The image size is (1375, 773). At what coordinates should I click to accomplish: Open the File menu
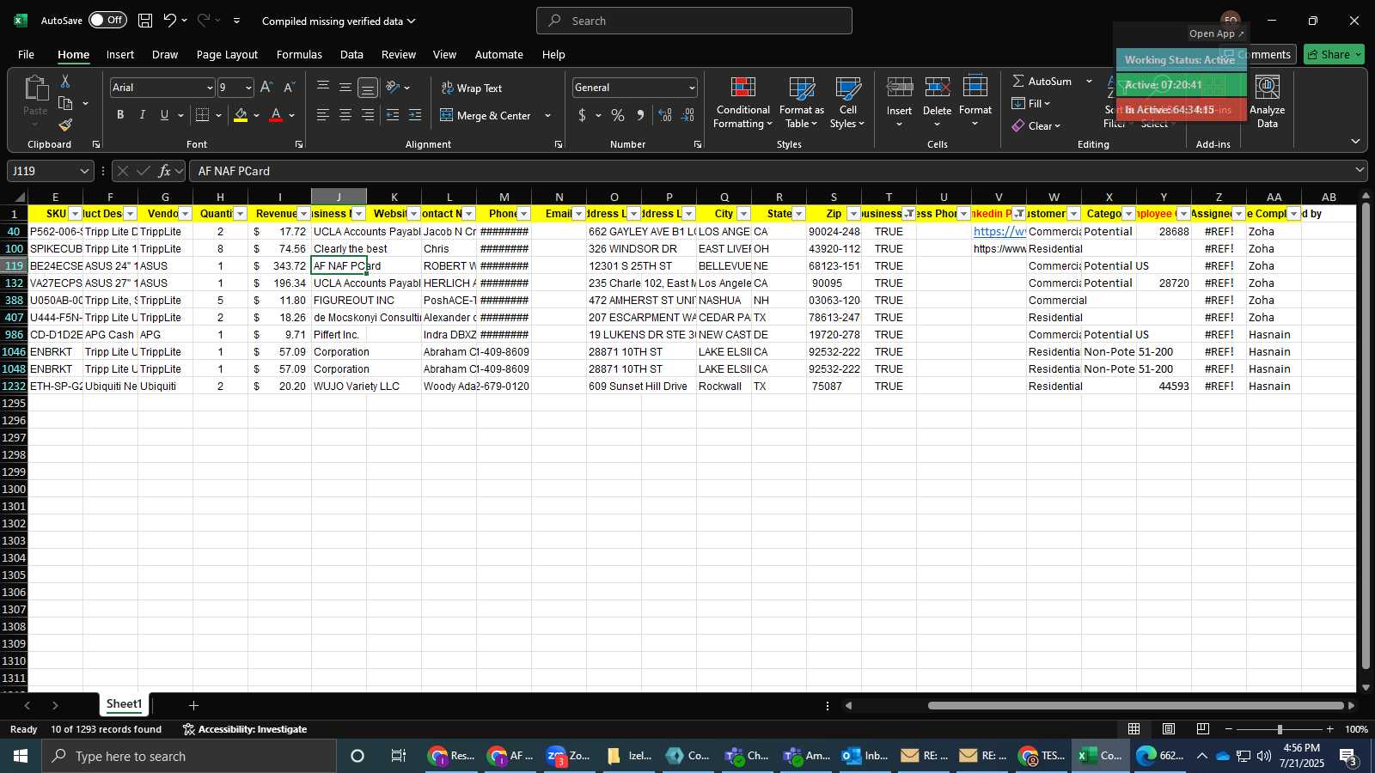click(27, 54)
